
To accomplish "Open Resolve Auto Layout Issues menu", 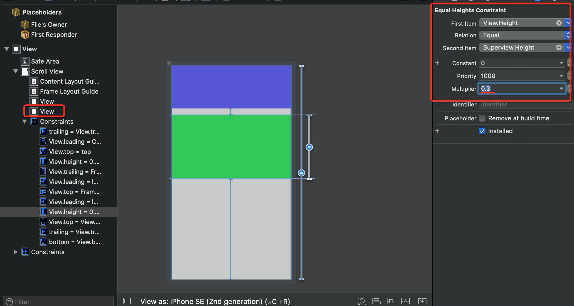I will click(x=405, y=301).
